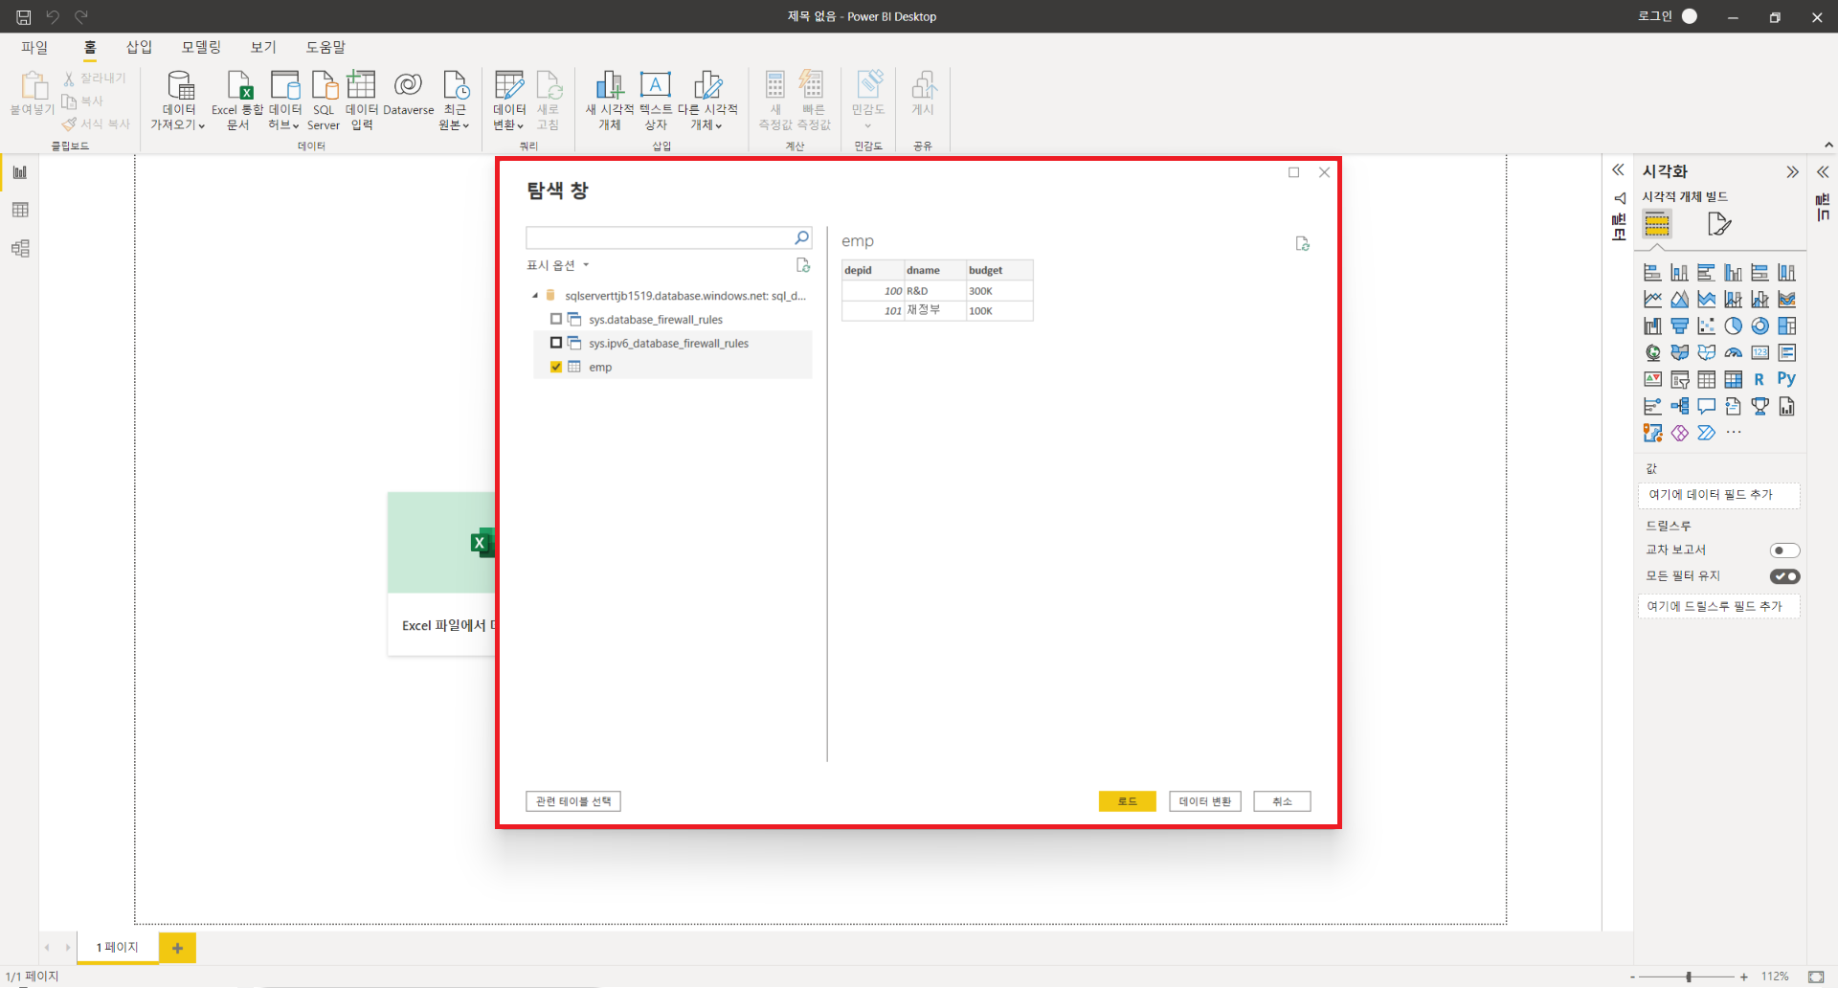This screenshot has width=1838, height=988.
Task: Click the Get Data (데이터 가져오기) icon
Action: click(x=180, y=85)
